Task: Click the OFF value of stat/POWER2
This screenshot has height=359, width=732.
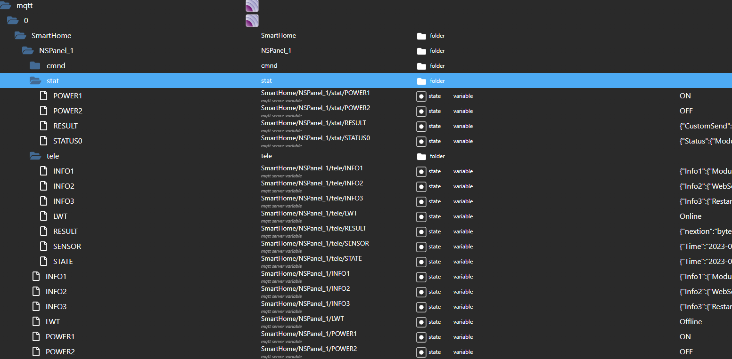Action: tap(686, 111)
